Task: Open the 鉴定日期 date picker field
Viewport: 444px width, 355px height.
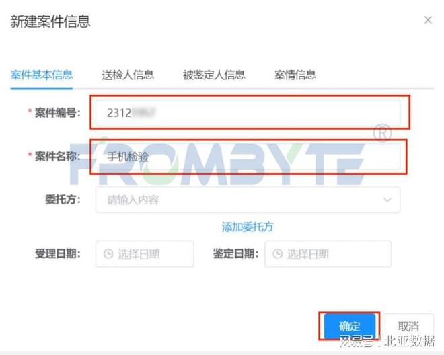Action: 328,254
